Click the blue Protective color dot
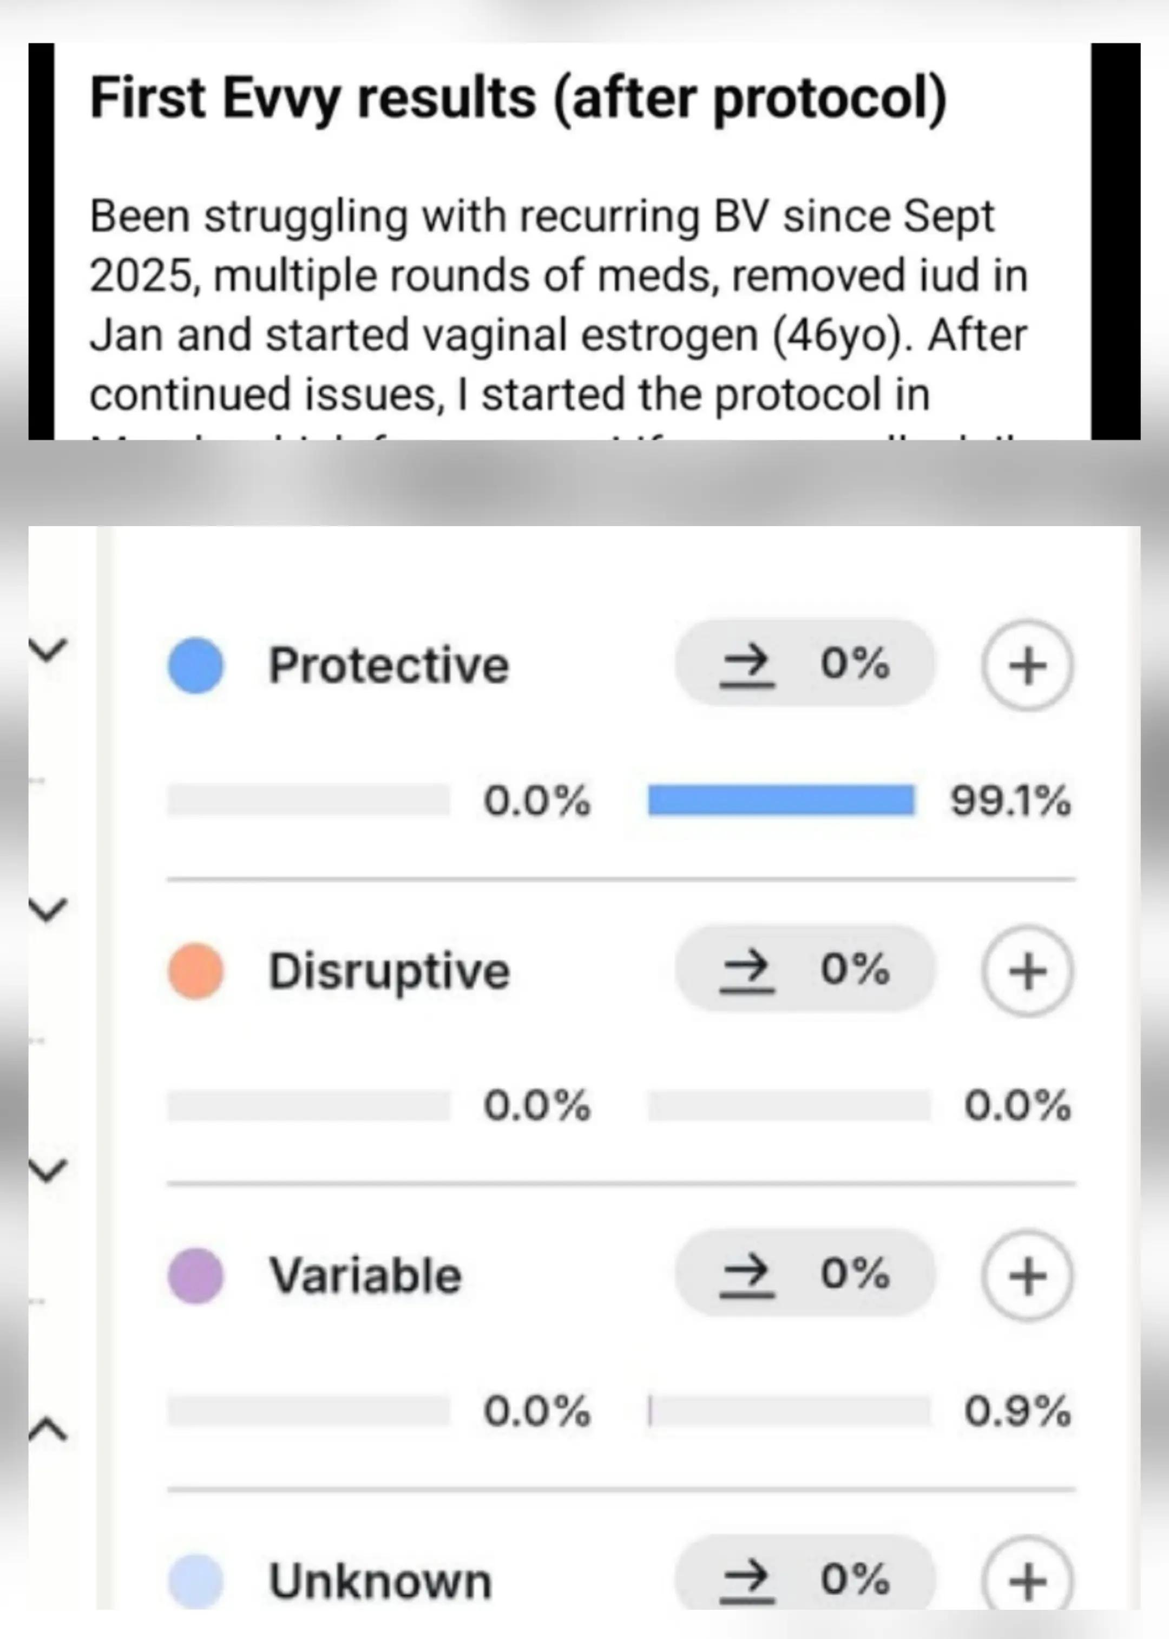Viewport: 1169px width, 1639px height. (196, 665)
